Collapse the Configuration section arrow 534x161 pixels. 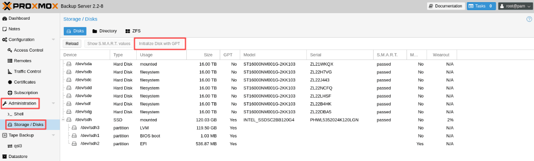[x=53, y=40]
